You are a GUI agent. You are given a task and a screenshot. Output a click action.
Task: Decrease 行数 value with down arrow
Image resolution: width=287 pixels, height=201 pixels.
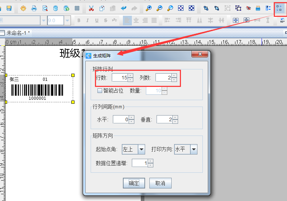[130, 80]
